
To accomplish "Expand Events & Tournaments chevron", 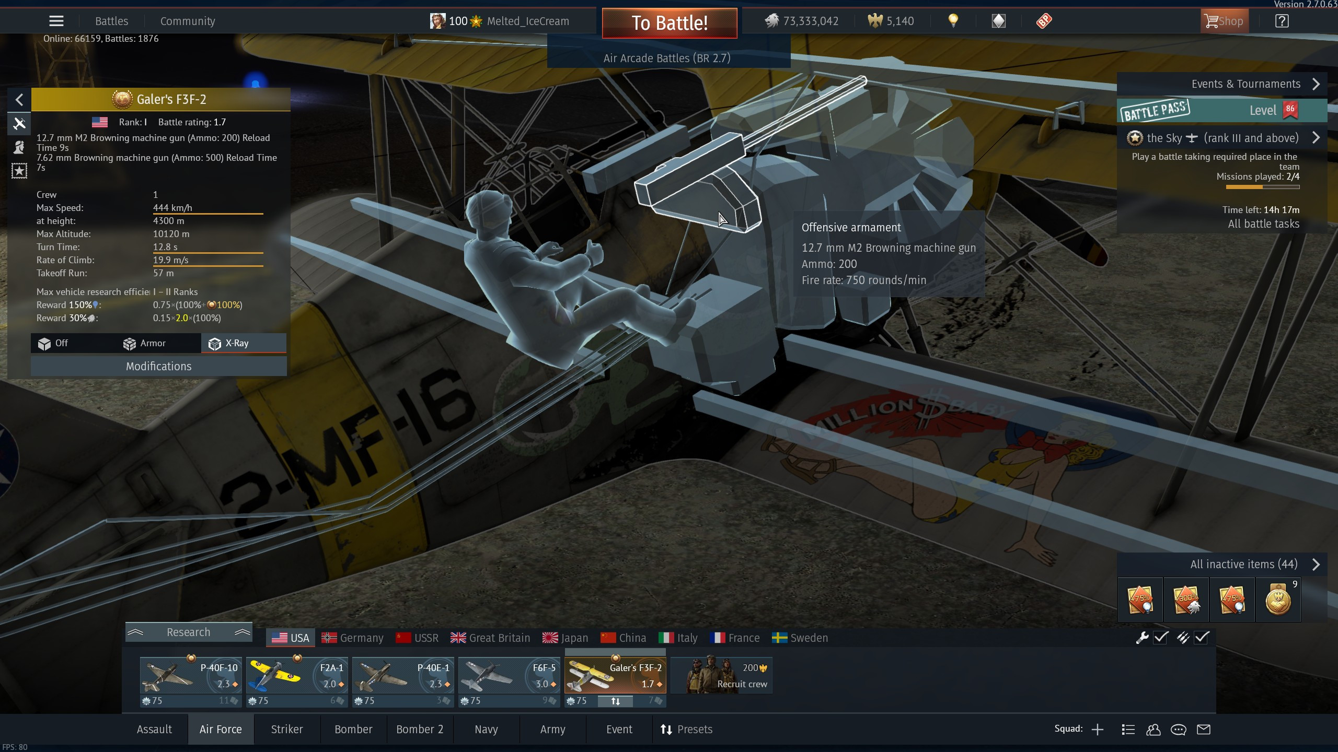I will [x=1316, y=84].
